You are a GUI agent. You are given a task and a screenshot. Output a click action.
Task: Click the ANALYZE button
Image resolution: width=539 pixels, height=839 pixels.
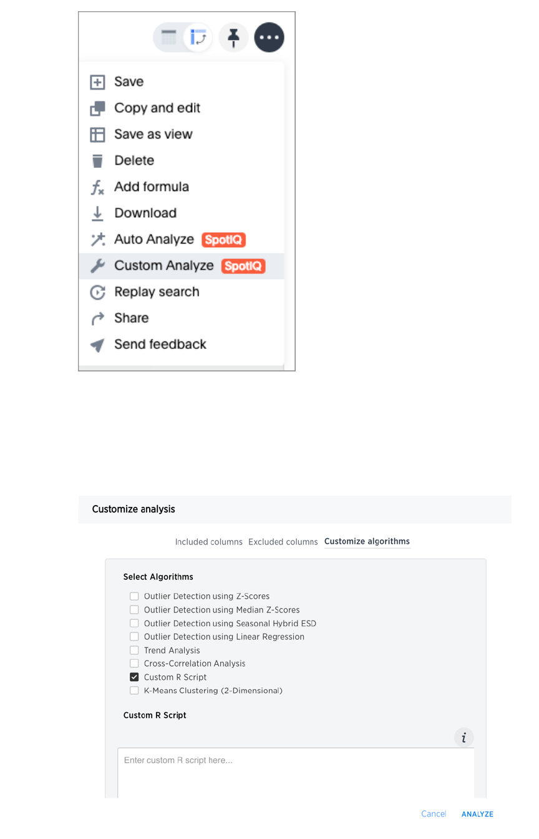coord(477,814)
